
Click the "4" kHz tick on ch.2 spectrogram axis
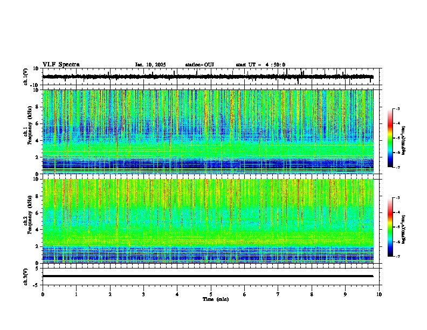[x=37, y=230]
